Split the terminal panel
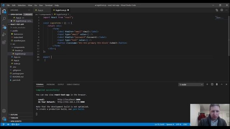230x129 pixels. pyautogui.click(x=212, y=85)
